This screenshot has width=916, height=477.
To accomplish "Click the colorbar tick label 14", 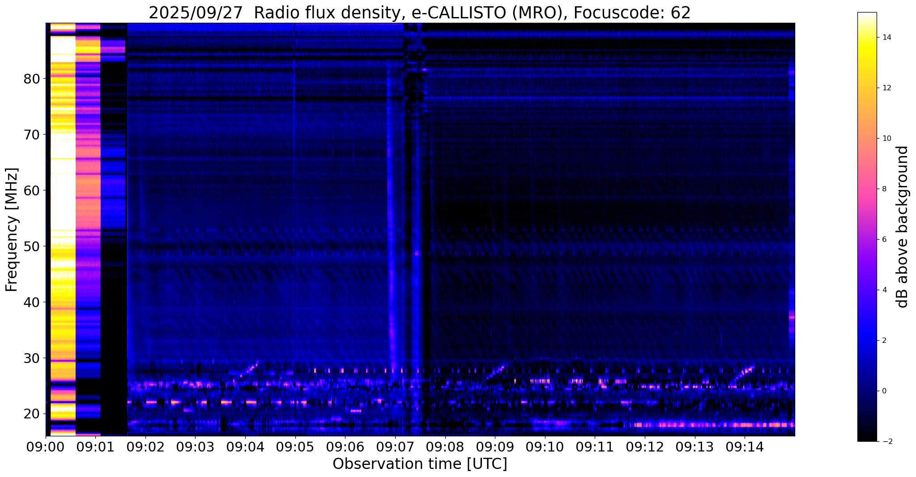I will tap(886, 38).
